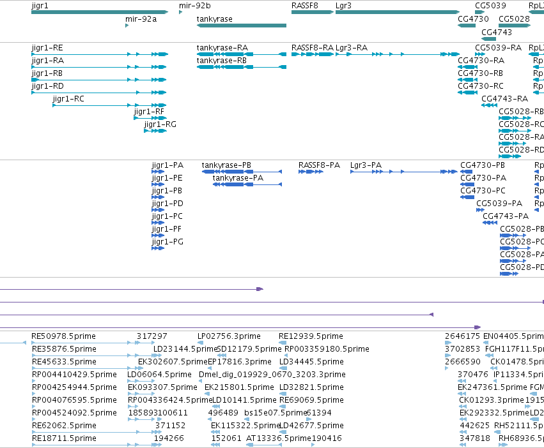This screenshot has width=544, height=448.
Task: Select protein RASSF8-PA
Action: click(x=311, y=172)
